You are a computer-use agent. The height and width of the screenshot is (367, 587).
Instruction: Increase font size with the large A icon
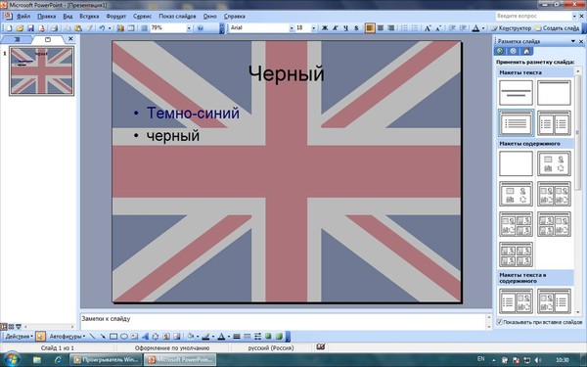428,28
